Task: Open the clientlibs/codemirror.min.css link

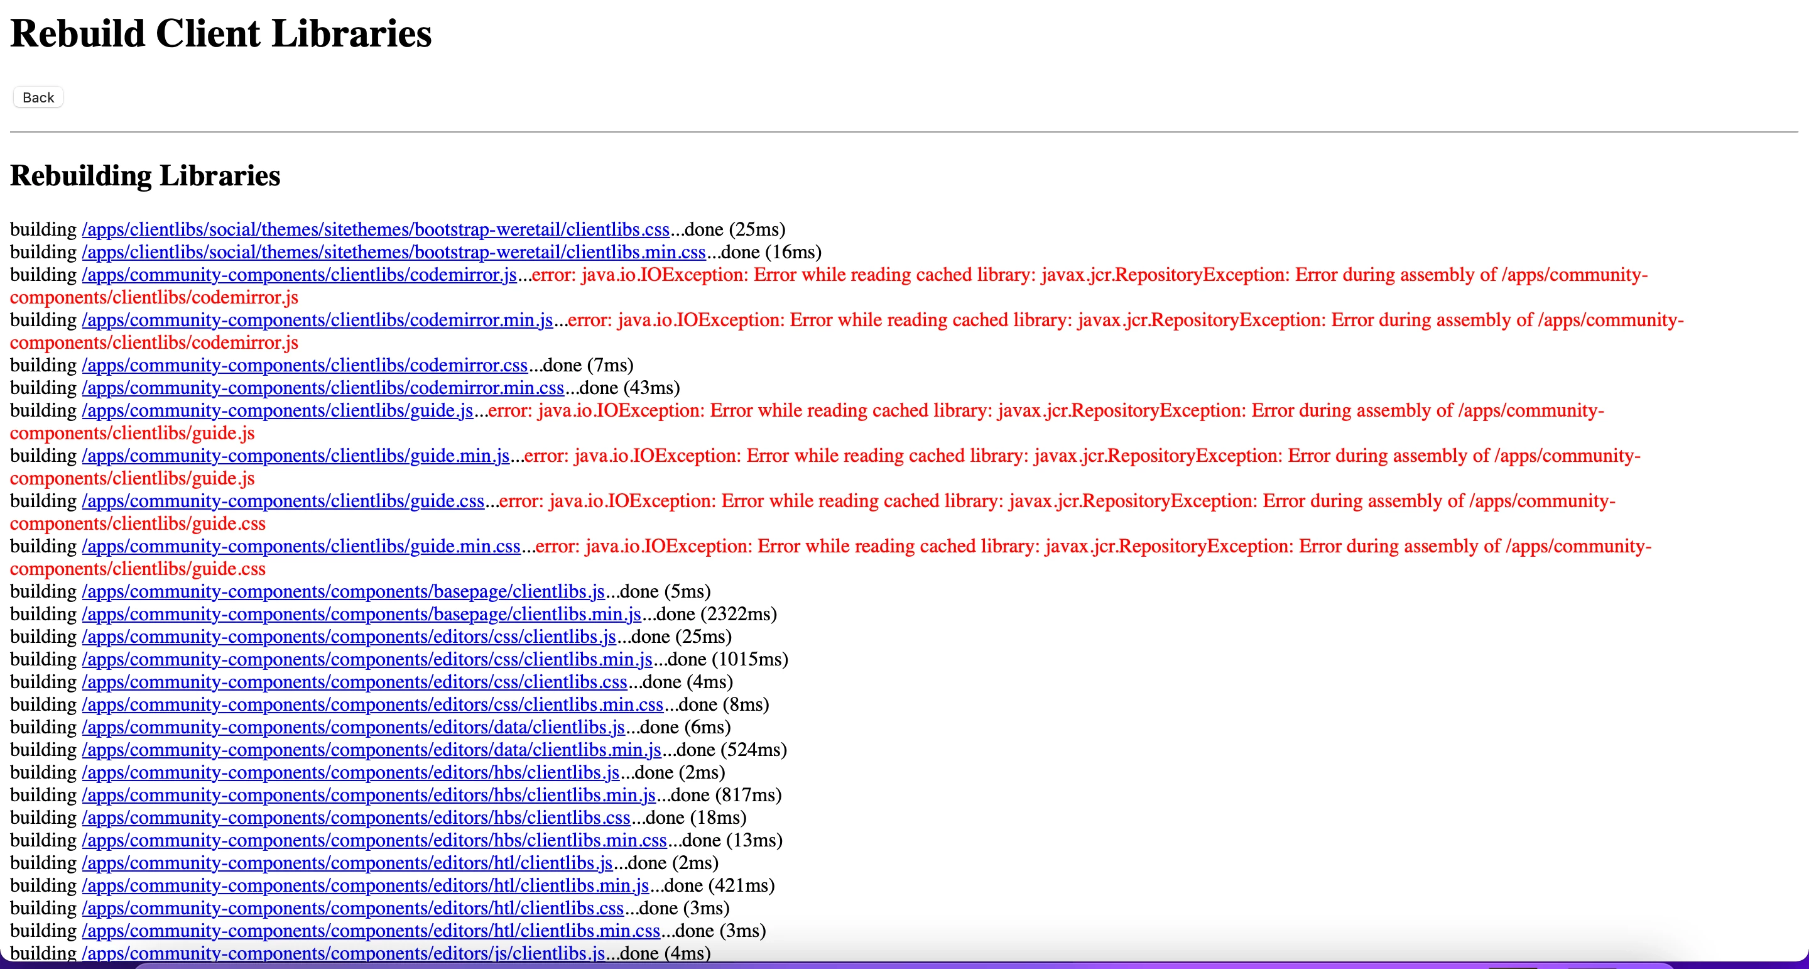Action: click(323, 388)
